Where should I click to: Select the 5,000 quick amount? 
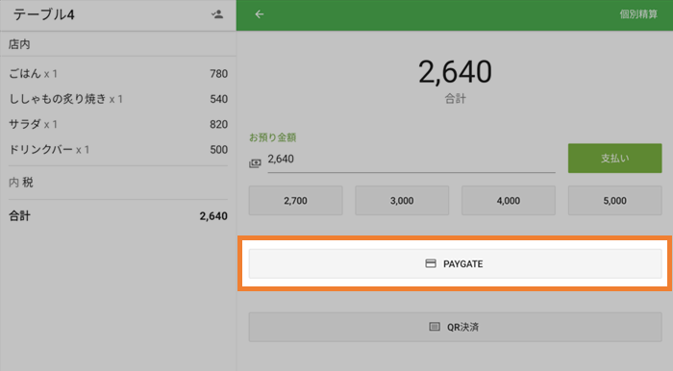click(x=614, y=200)
